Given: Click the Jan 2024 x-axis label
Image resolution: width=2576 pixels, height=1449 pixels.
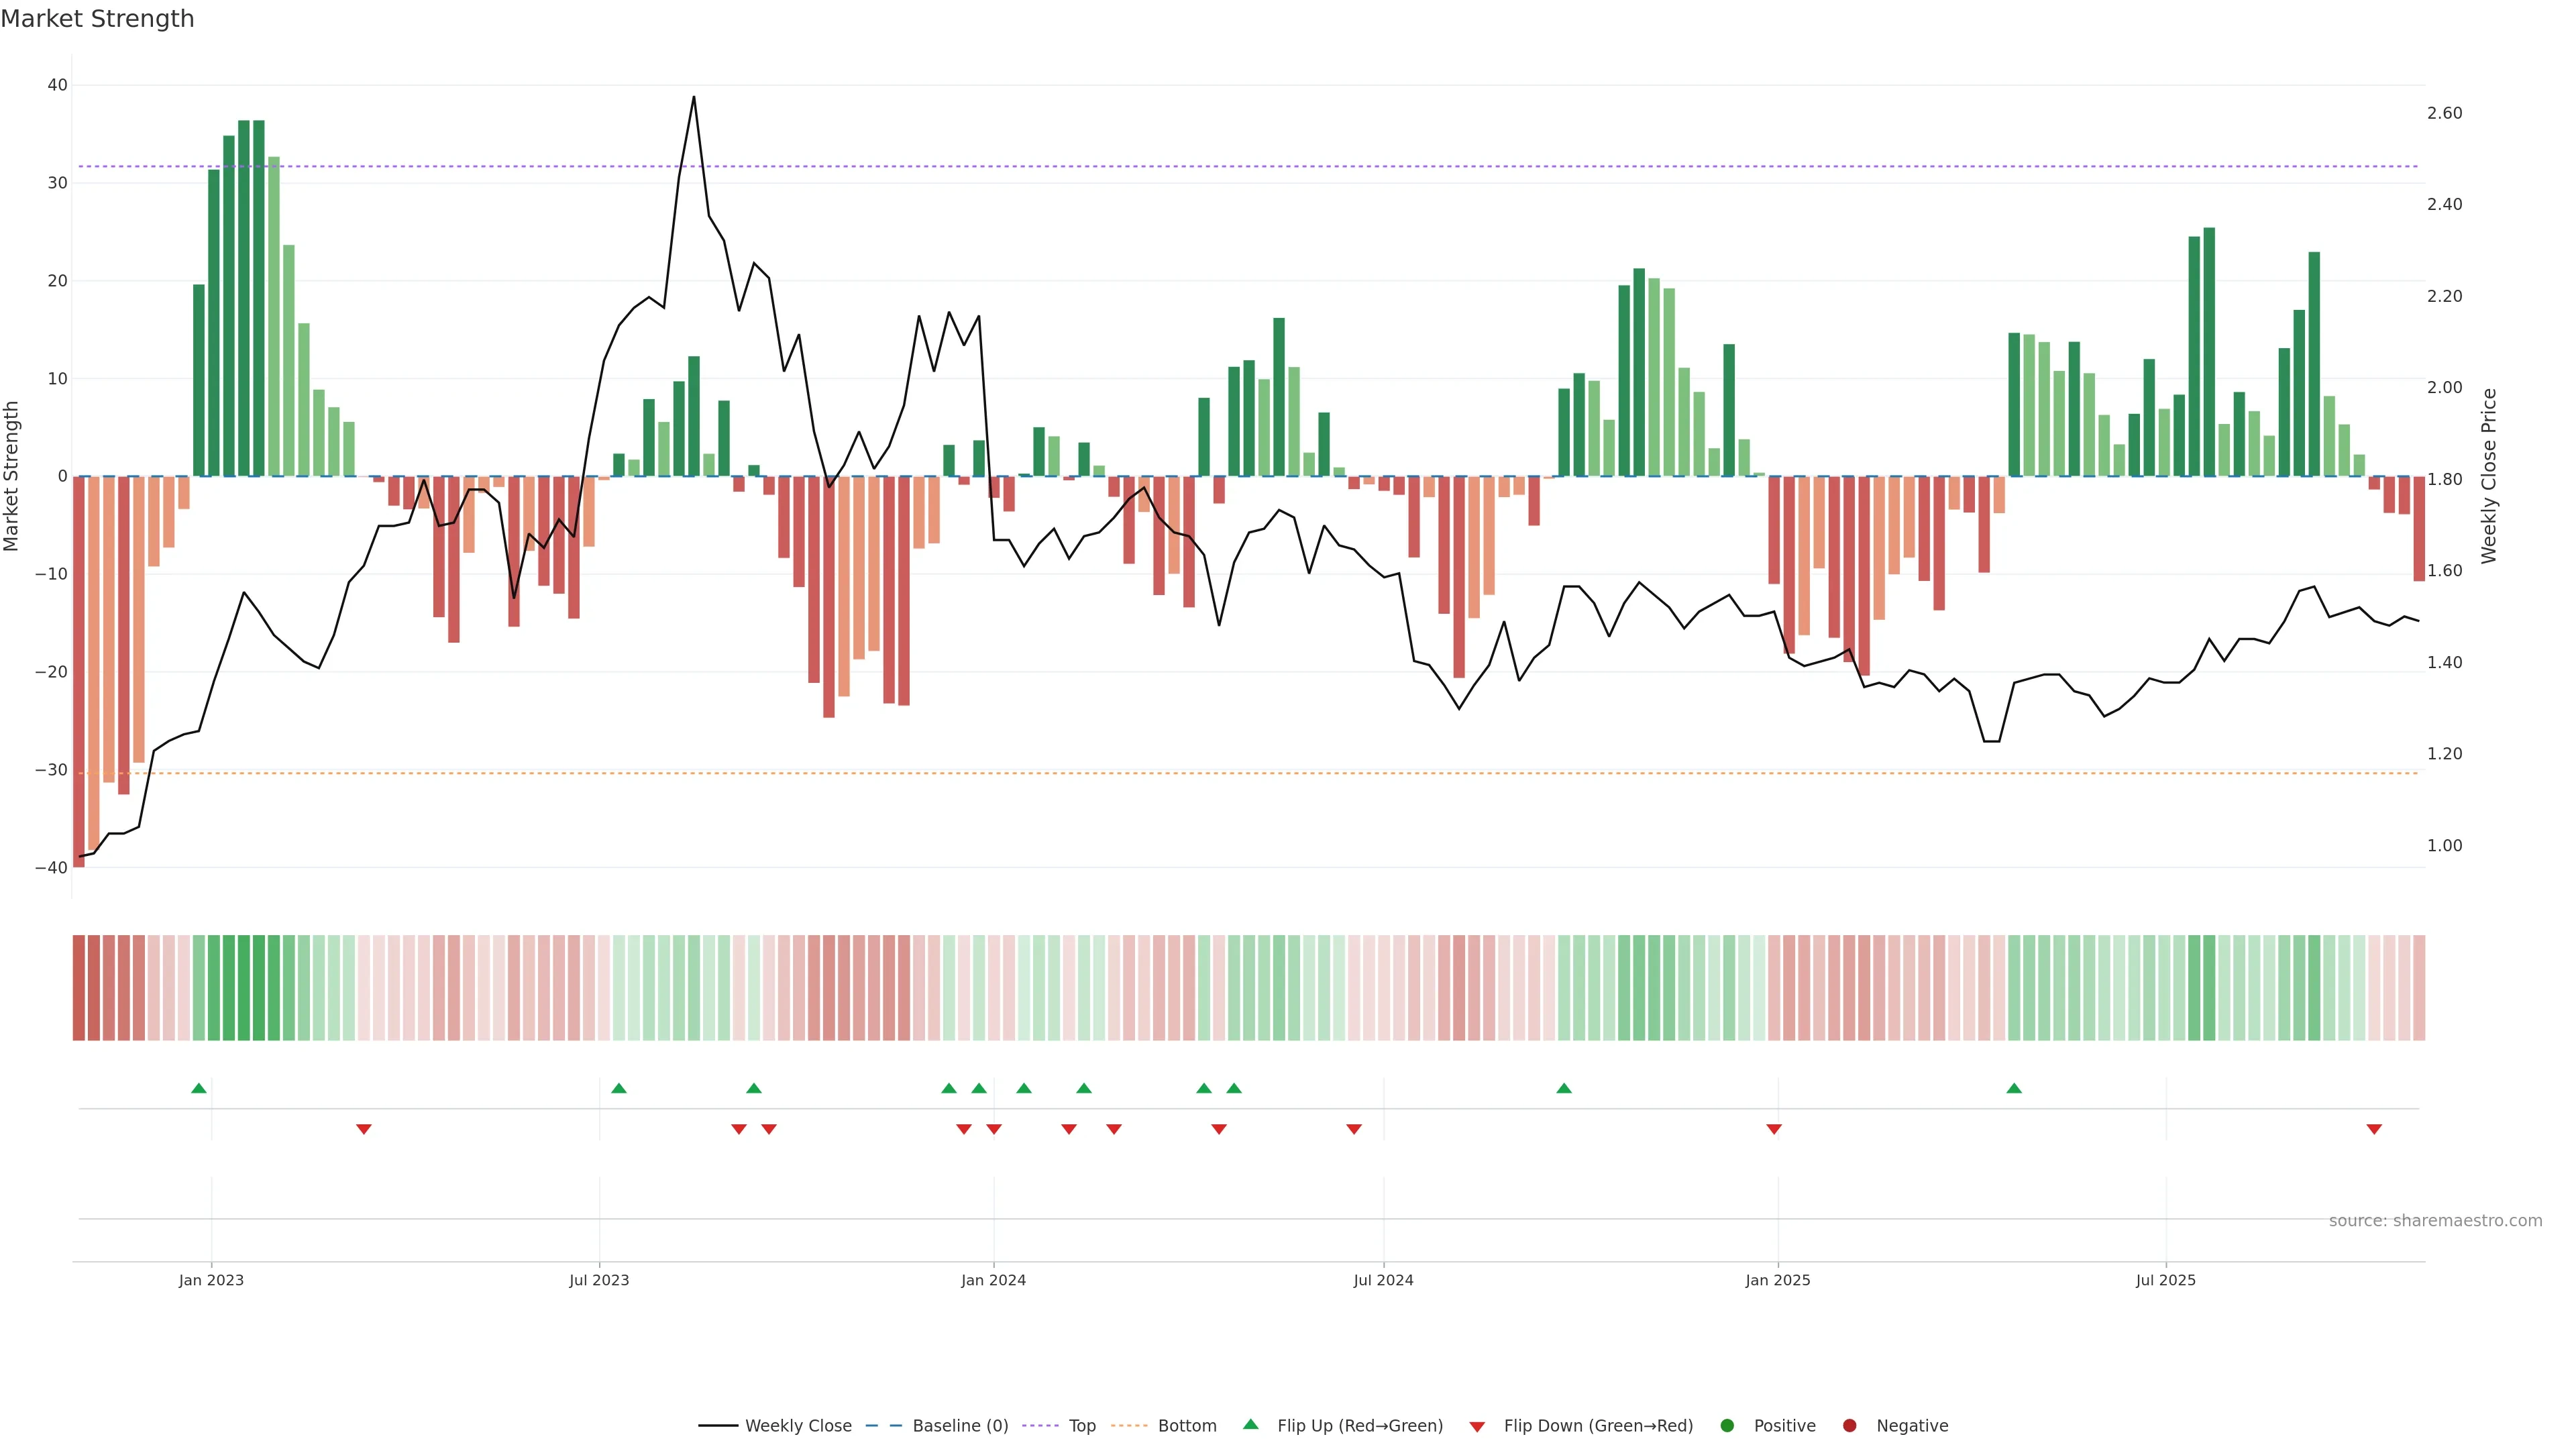Looking at the screenshot, I should (x=993, y=1280).
